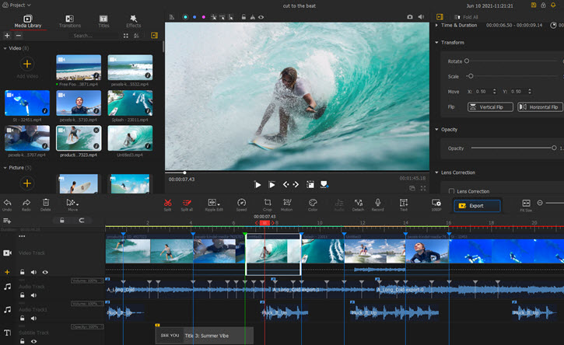Enable the Lens Correction checkbox
564x345 pixels.
tap(450, 190)
